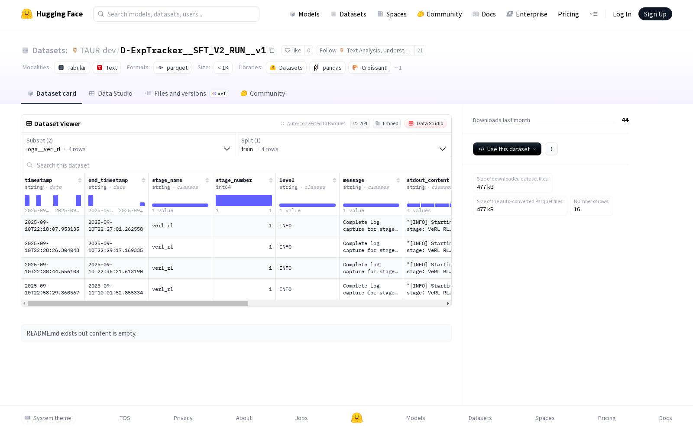Viewport: 693px width, 433px height.
Task: Sort by the stage_number column arrows
Action: coord(271,180)
